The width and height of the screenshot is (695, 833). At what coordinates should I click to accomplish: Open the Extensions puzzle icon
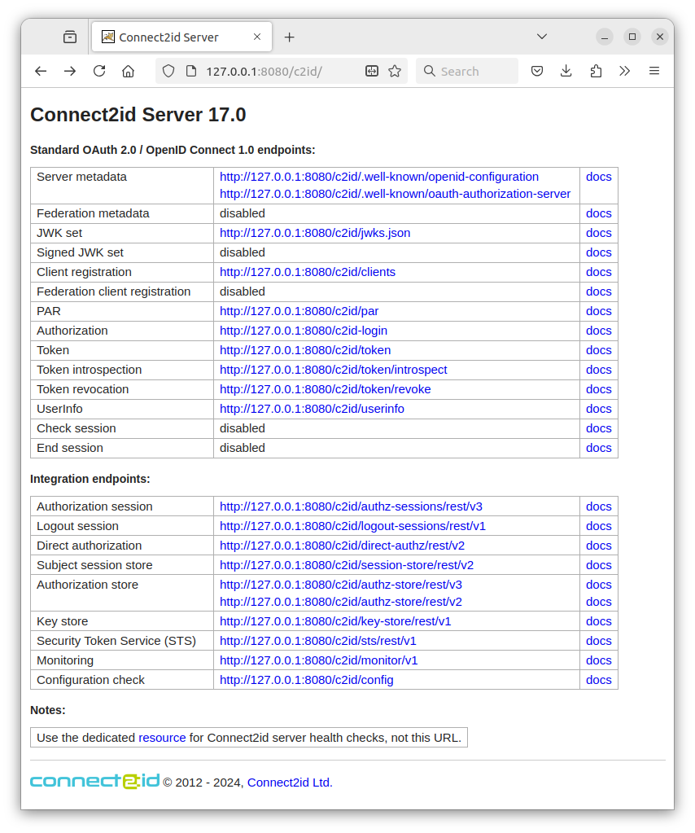point(596,71)
